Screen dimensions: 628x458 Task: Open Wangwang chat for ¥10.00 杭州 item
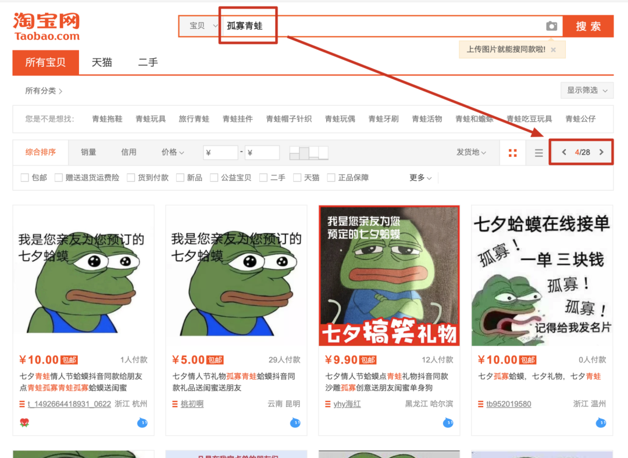[x=142, y=423]
